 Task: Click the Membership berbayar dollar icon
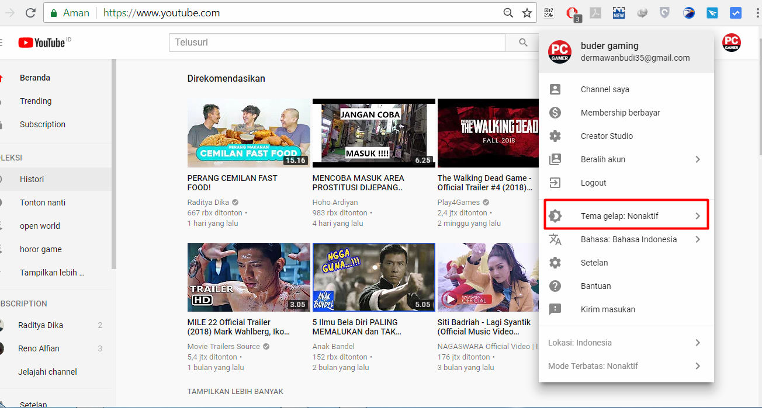[555, 113]
